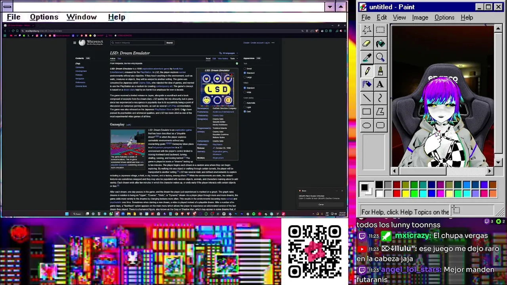Activate the Fill With Color bucket tool
Screen dimensions: 507x285
tap(380, 44)
